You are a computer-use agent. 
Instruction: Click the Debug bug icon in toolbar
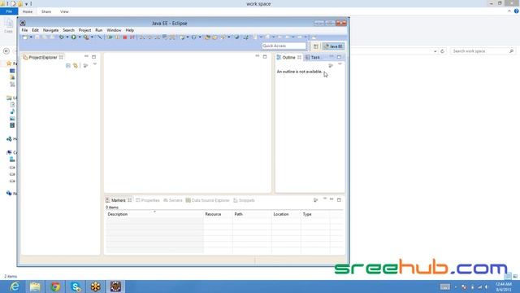[62, 37]
